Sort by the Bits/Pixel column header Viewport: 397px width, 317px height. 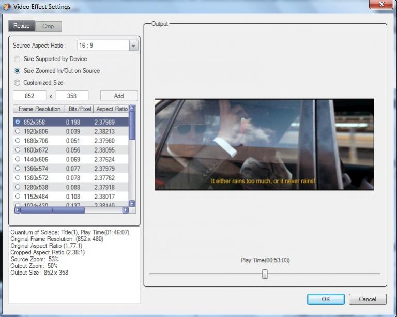click(78, 109)
